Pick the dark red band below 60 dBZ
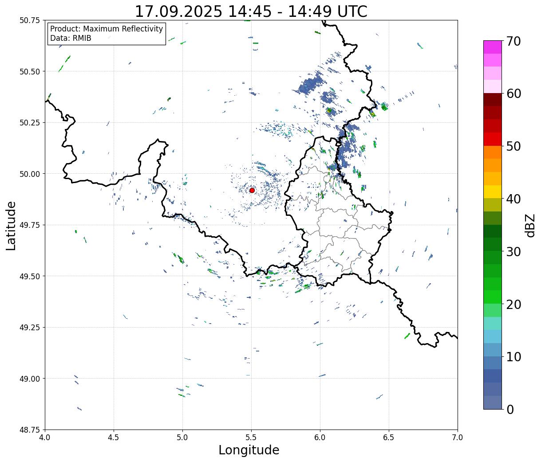The height and width of the screenshot is (461, 541). tap(493, 100)
